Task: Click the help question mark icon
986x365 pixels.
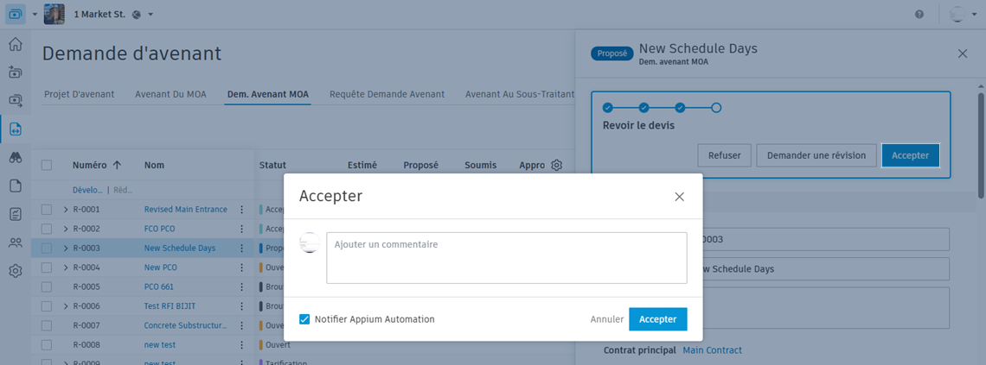Action: pyautogui.click(x=919, y=14)
